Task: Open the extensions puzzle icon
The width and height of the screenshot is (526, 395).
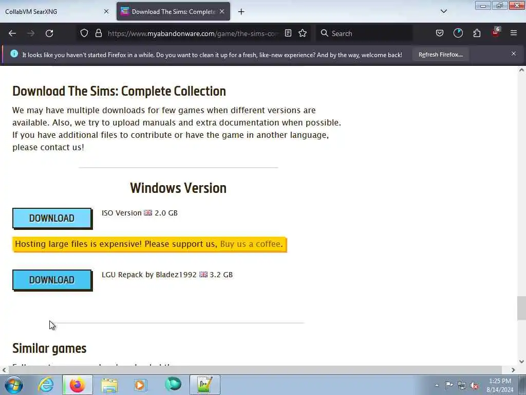Action: pos(477,33)
